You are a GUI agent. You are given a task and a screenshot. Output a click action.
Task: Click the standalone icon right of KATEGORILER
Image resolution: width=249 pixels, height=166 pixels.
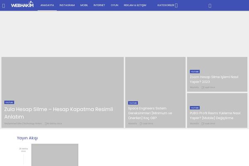coord(210,6)
